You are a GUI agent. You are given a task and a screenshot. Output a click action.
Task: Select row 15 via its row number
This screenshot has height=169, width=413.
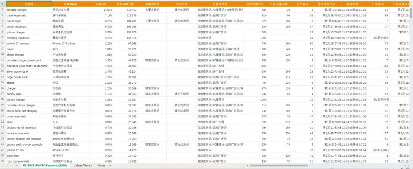(x=3, y=83)
